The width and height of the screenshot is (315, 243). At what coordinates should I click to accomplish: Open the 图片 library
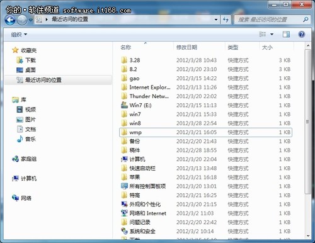[26, 120]
